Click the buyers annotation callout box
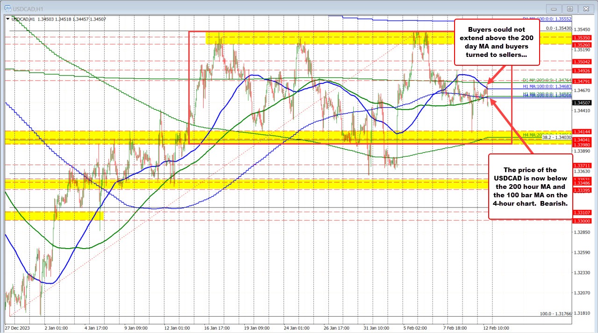Viewport: 598px width, 333px height. 497,42
